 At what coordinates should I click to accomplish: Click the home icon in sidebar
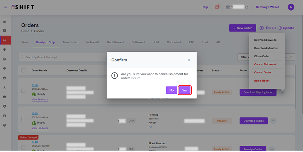5,21
